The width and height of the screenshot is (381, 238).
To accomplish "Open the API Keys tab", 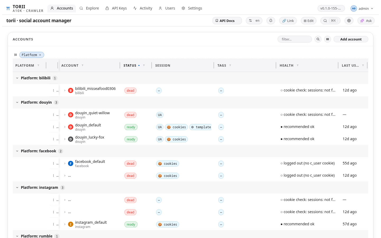I will 116,8.
